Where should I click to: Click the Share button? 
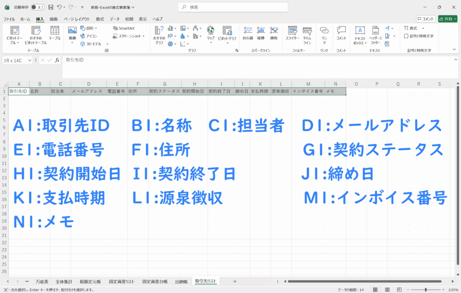pos(447,19)
